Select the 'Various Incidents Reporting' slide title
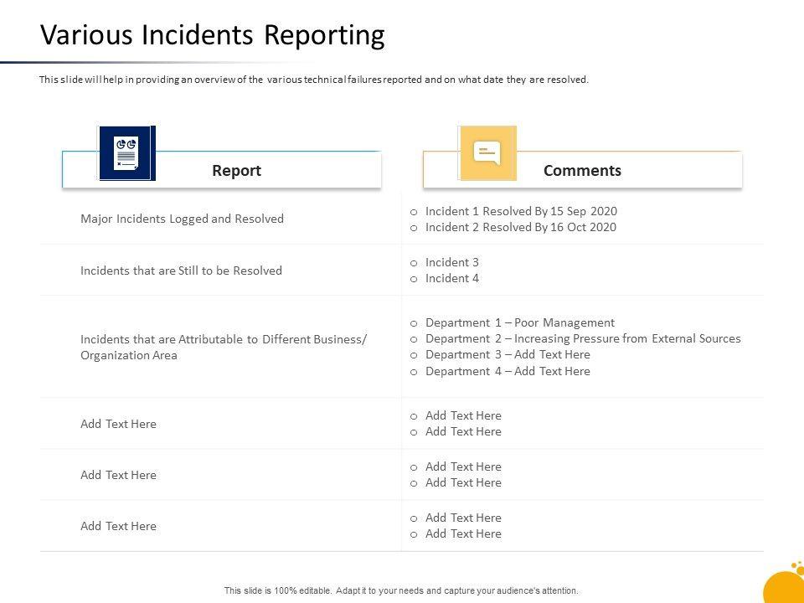804x603 pixels. (x=213, y=36)
